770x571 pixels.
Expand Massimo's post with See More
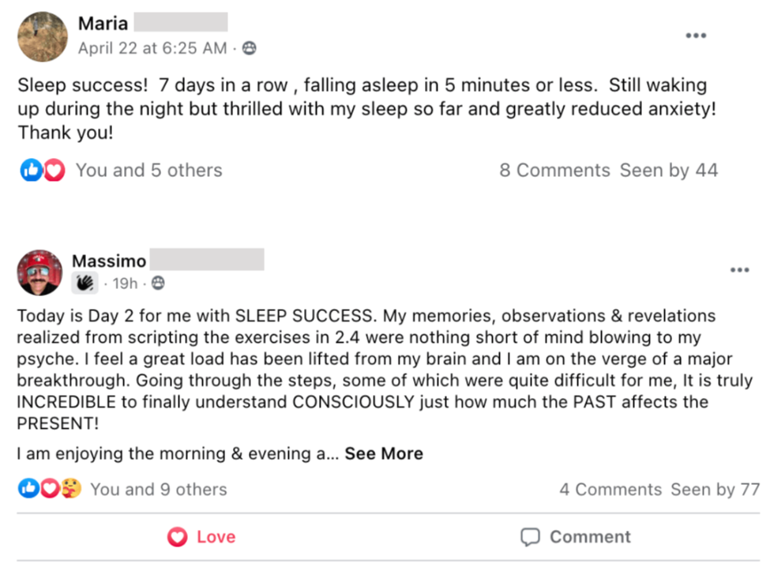pos(384,453)
